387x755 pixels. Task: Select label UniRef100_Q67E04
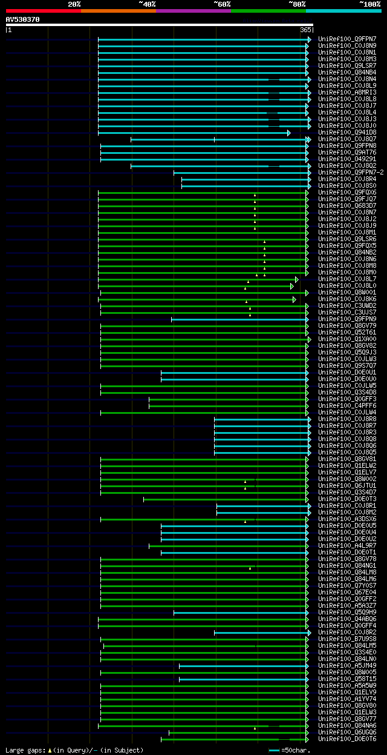347,593
